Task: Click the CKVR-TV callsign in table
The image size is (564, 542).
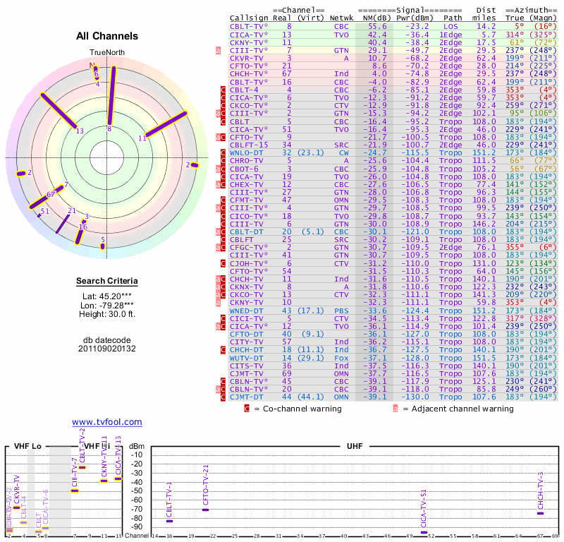Action: pyautogui.click(x=247, y=59)
